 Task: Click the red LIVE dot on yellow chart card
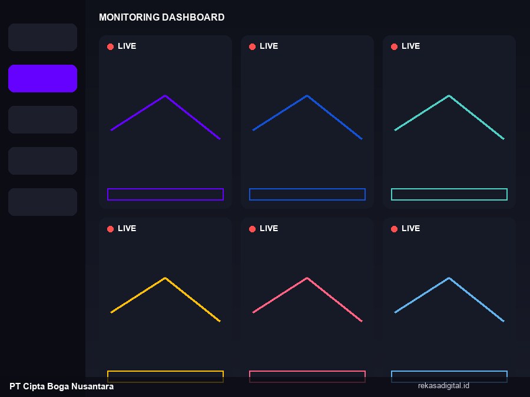pos(110,229)
